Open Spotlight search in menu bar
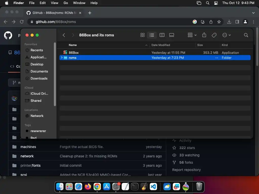The width and height of the screenshot is (259, 194). point(208,3)
